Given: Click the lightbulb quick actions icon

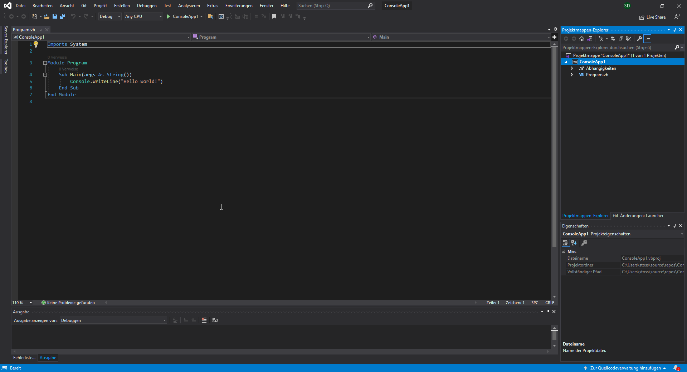Looking at the screenshot, I should coord(36,44).
